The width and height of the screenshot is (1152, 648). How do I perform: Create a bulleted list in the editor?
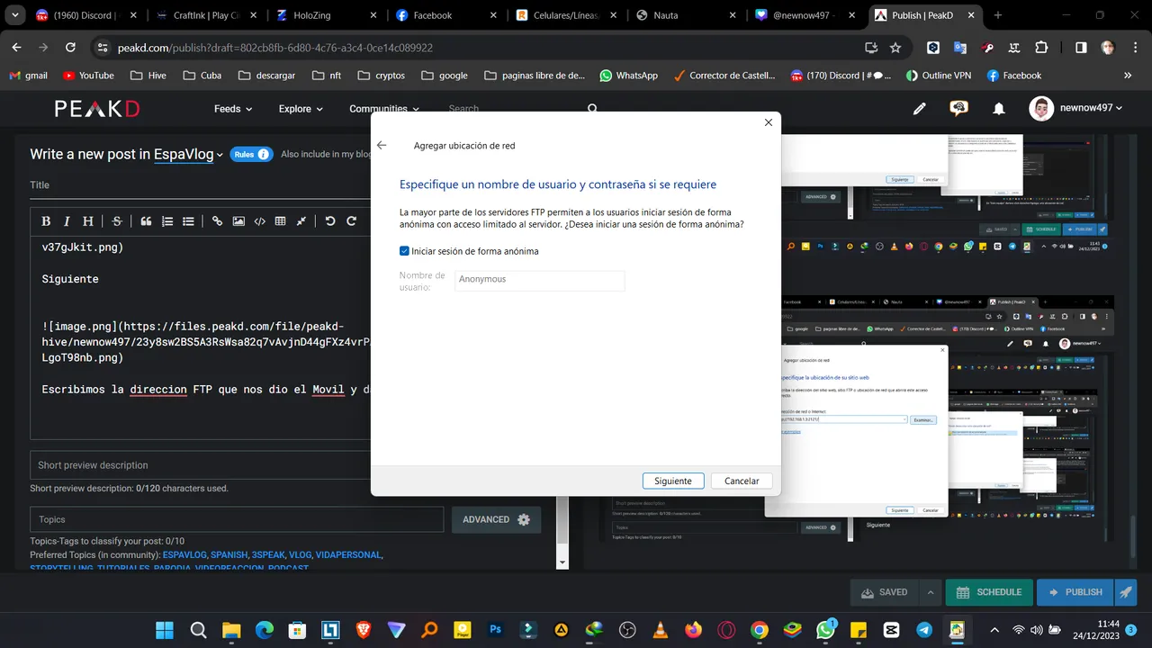click(188, 221)
